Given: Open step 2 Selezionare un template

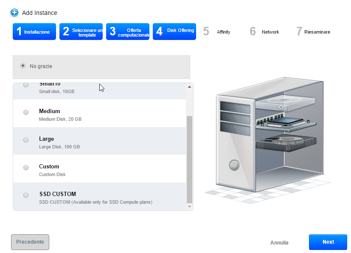Looking at the screenshot, I should [x=81, y=32].
